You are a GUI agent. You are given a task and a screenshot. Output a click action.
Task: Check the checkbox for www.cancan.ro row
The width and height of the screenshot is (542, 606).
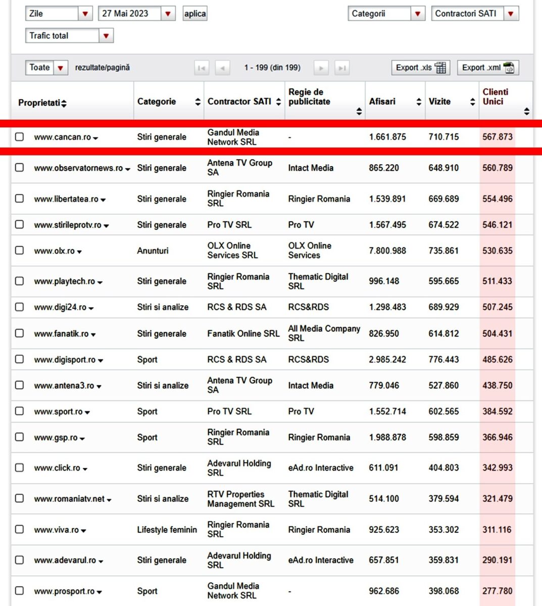click(x=19, y=137)
